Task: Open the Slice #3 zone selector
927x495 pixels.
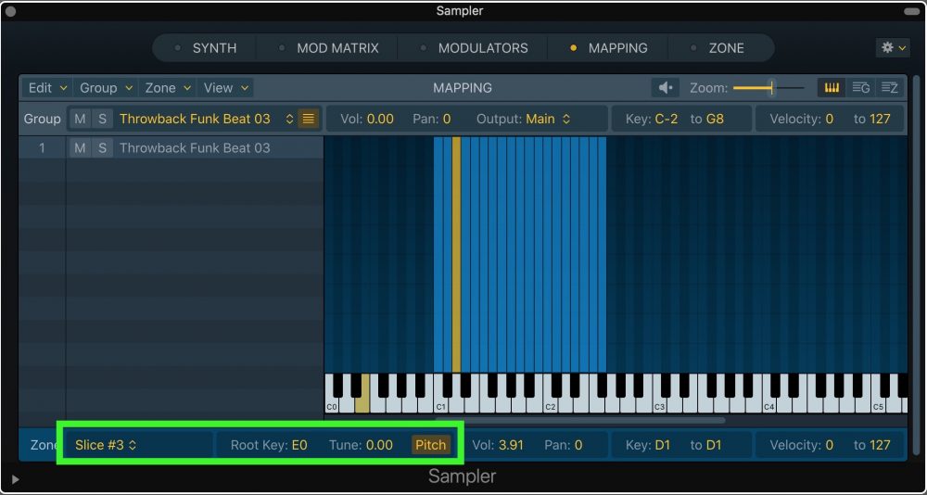Action: click(x=106, y=445)
